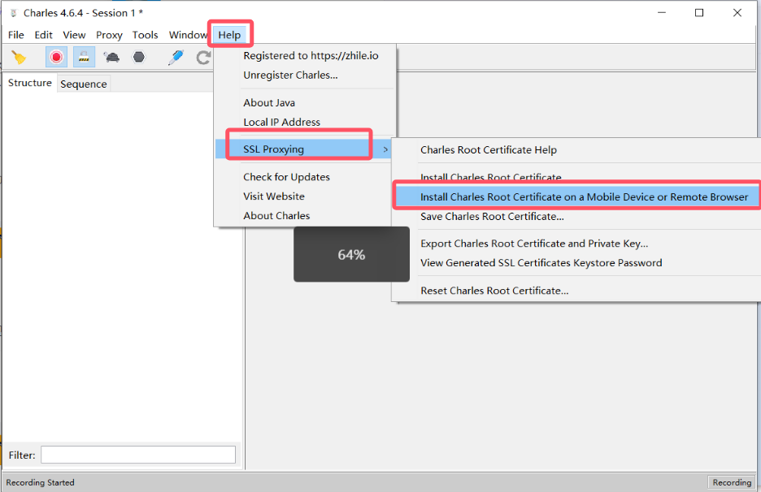Open the Window menu
761x492 pixels.
[x=188, y=35]
